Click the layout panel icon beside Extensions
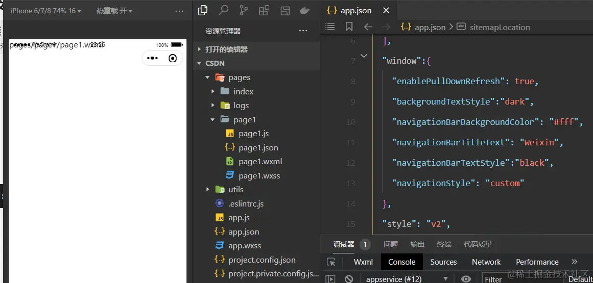This screenshot has width=593, height=283. point(285,11)
